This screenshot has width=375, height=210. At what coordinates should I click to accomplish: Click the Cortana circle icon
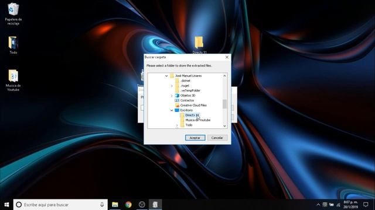point(19,205)
